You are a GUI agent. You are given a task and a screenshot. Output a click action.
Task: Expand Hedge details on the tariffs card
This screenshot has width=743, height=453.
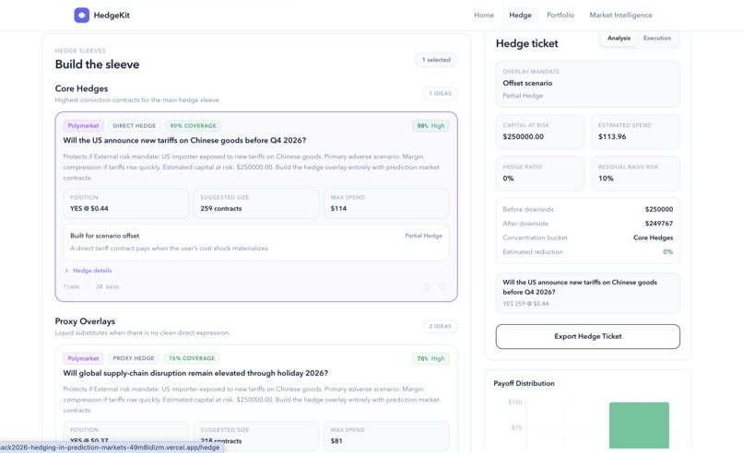(88, 271)
